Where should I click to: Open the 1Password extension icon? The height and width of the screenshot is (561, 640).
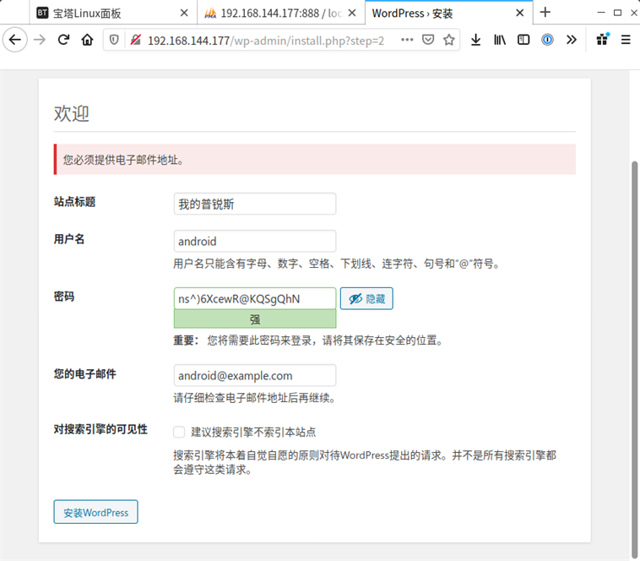(547, 40)
